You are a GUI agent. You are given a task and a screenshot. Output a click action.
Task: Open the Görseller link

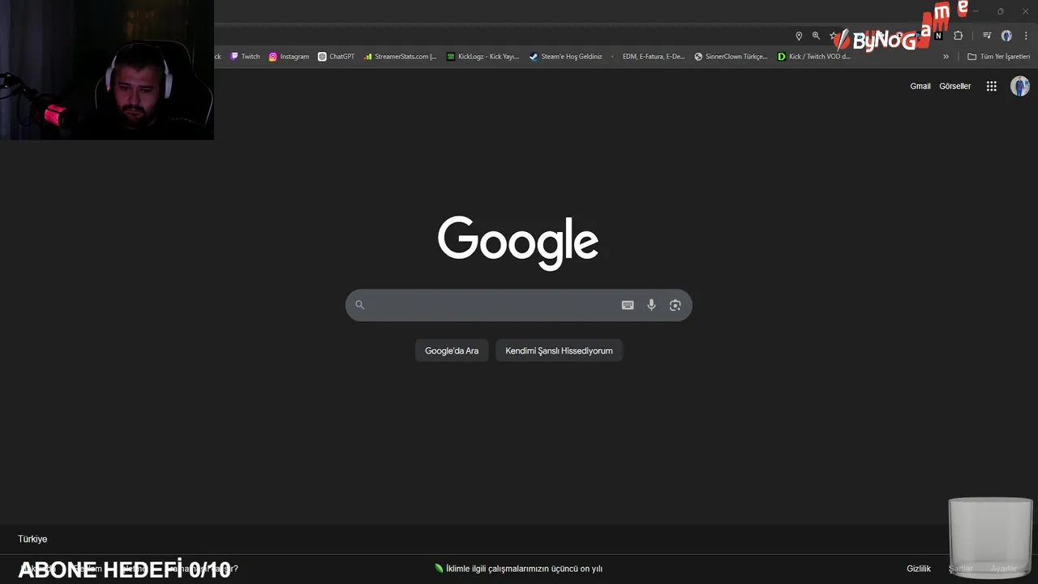(x=954, y=86)
